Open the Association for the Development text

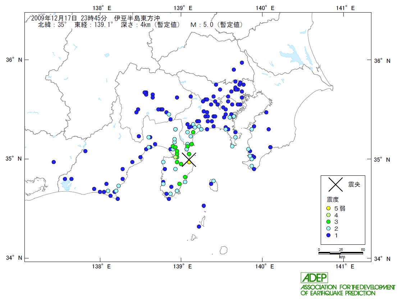(x=347, y=287)
